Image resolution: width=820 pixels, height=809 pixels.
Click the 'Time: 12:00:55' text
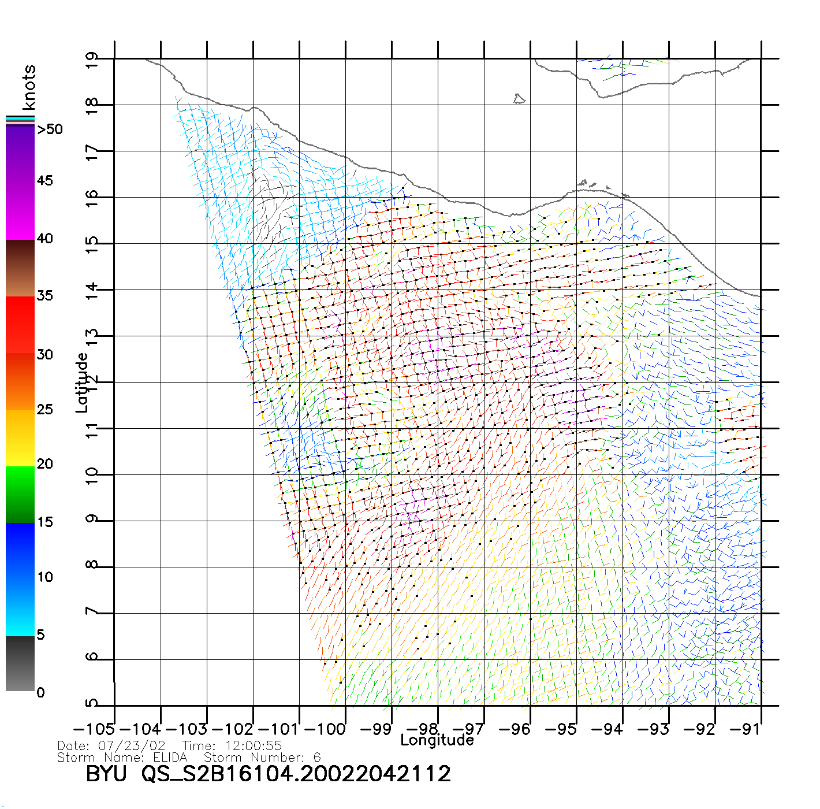(x=232, y=746)
